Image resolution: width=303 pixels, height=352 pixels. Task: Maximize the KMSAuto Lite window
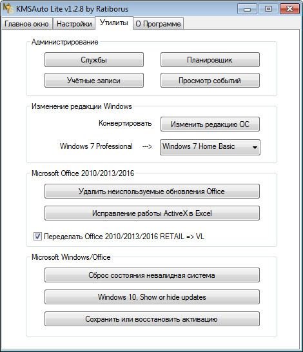pos(268,9)
